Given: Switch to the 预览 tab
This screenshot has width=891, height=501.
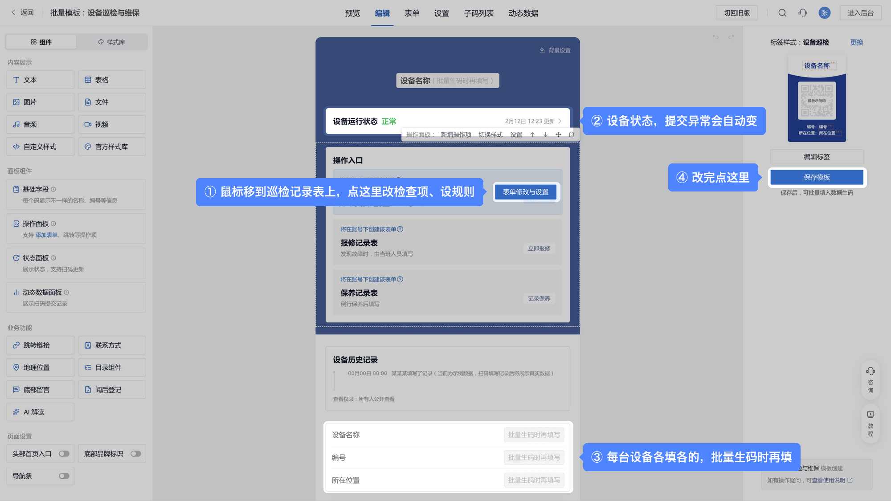Looking at the screenshot, I should 352,13.
